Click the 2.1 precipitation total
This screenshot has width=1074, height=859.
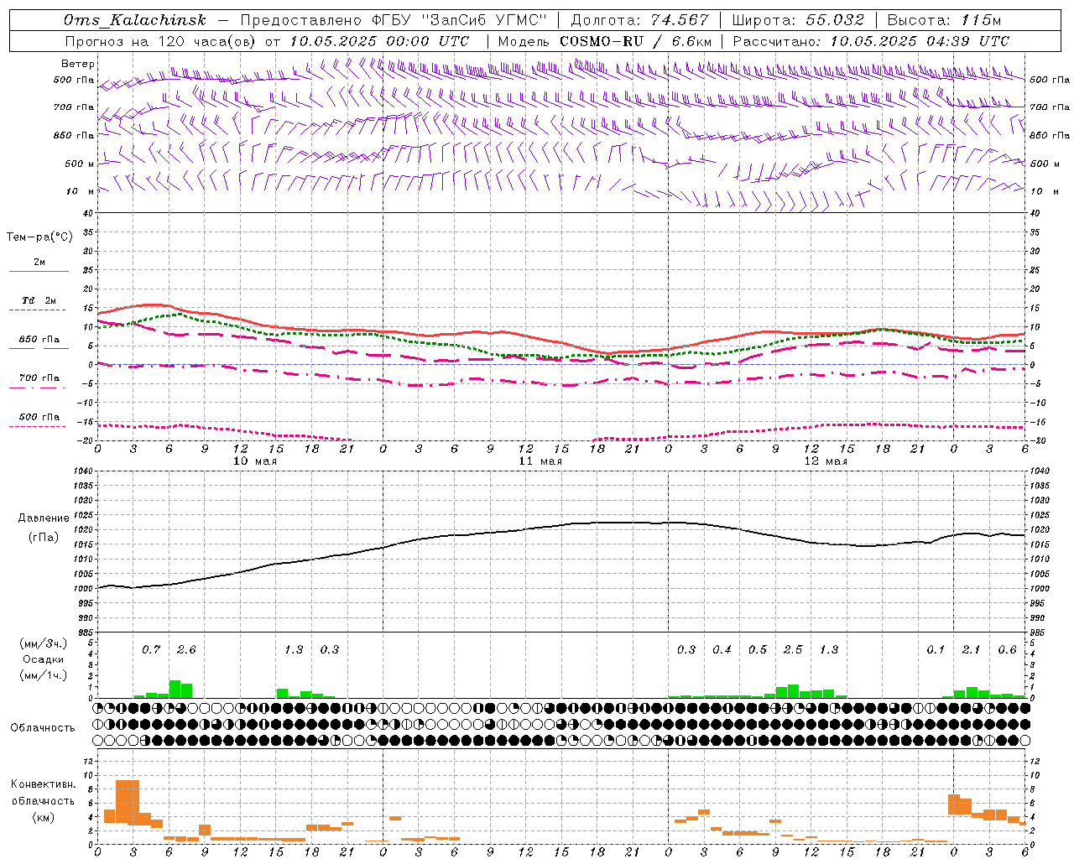click(x=971, y=649)
